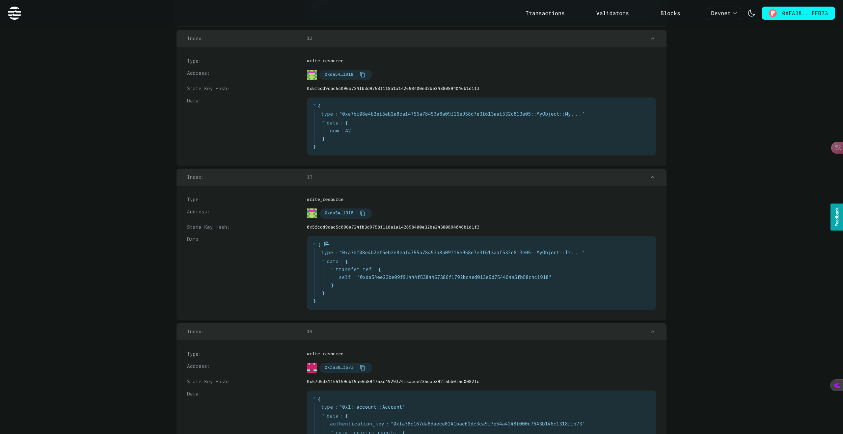Image resolution: width=843 pixels, height=434 pixels.
Task: Click the Index 14 State Key Hash value
Action: tap(393, 382)
